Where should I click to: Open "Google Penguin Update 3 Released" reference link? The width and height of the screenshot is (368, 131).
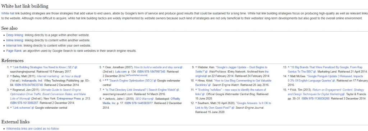(x=326, y=79)
